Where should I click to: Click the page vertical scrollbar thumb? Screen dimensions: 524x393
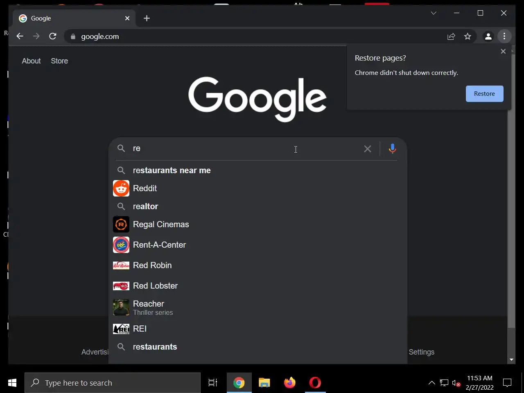tap(511, 190)
